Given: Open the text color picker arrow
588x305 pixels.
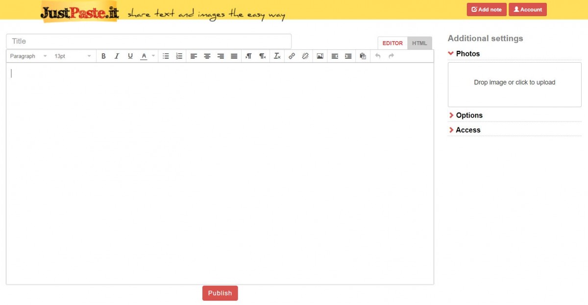Looking at the screenshot, I should (153, 56).
